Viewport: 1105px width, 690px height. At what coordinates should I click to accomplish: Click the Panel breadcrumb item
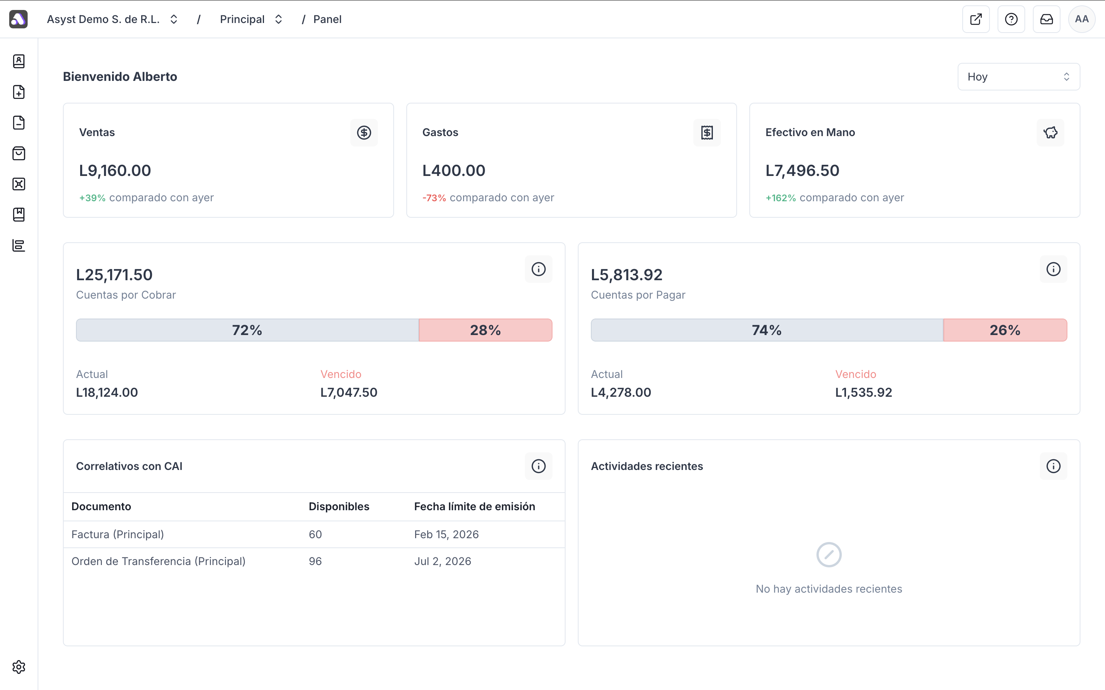327,19
